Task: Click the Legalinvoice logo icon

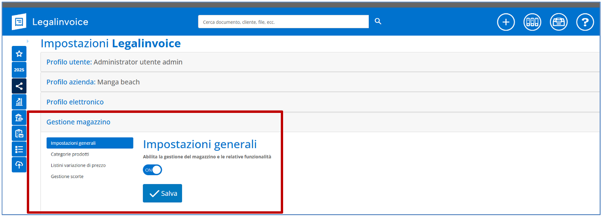Action: (x=19, y=22)
